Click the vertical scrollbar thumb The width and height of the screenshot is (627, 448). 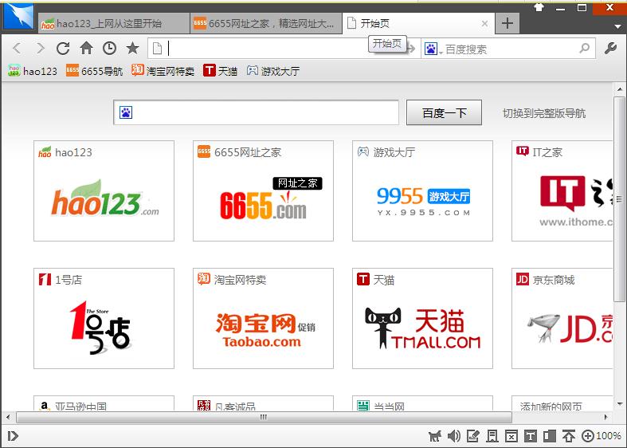pos(619,199)
